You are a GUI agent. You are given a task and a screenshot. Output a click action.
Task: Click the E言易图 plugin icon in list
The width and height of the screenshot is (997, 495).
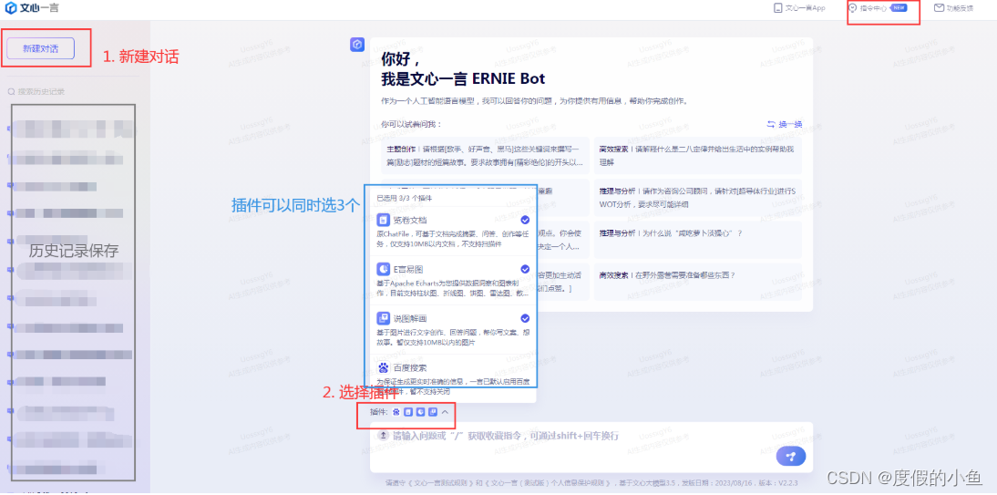pos(383,269)
